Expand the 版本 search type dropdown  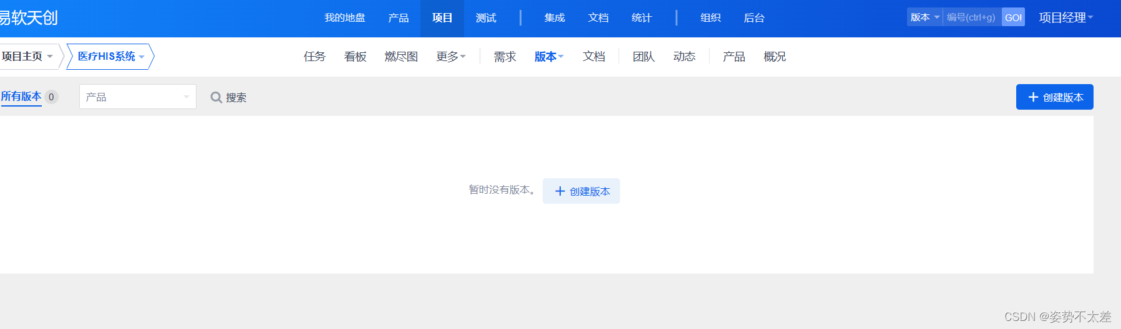coord(924,17)
